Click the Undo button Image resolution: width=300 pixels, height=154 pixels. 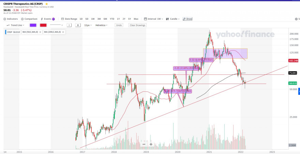pyautogui.click(x=119, y=25)
